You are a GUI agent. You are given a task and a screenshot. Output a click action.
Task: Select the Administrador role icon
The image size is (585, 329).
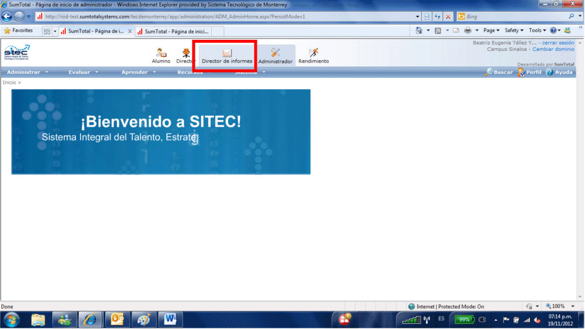click(276, 56)
